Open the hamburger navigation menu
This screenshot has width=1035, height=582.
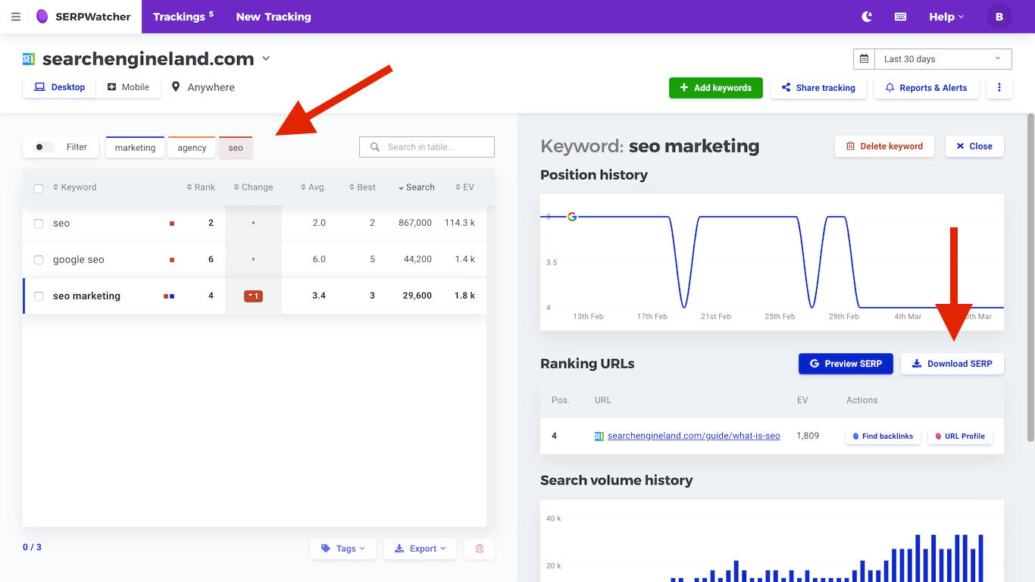(15, 17)
